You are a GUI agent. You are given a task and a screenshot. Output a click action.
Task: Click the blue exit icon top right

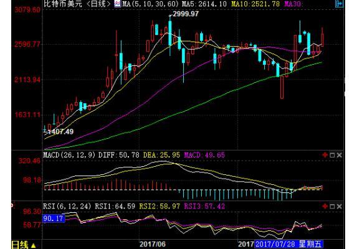339,4
